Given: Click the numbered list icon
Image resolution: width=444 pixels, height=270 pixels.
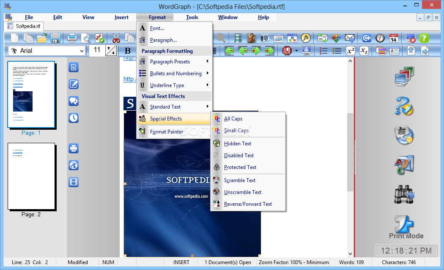Looking at the screenshot, I should [x=323, y=51].
